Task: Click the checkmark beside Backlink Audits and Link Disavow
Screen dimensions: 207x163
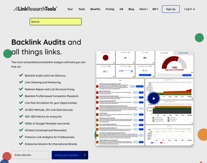Action: point(21,75)
